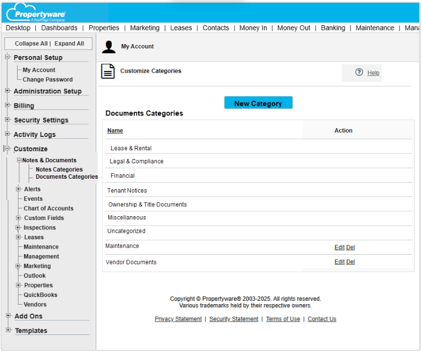Select Events in the sidebar tree
422x352 pixels.
33,199
